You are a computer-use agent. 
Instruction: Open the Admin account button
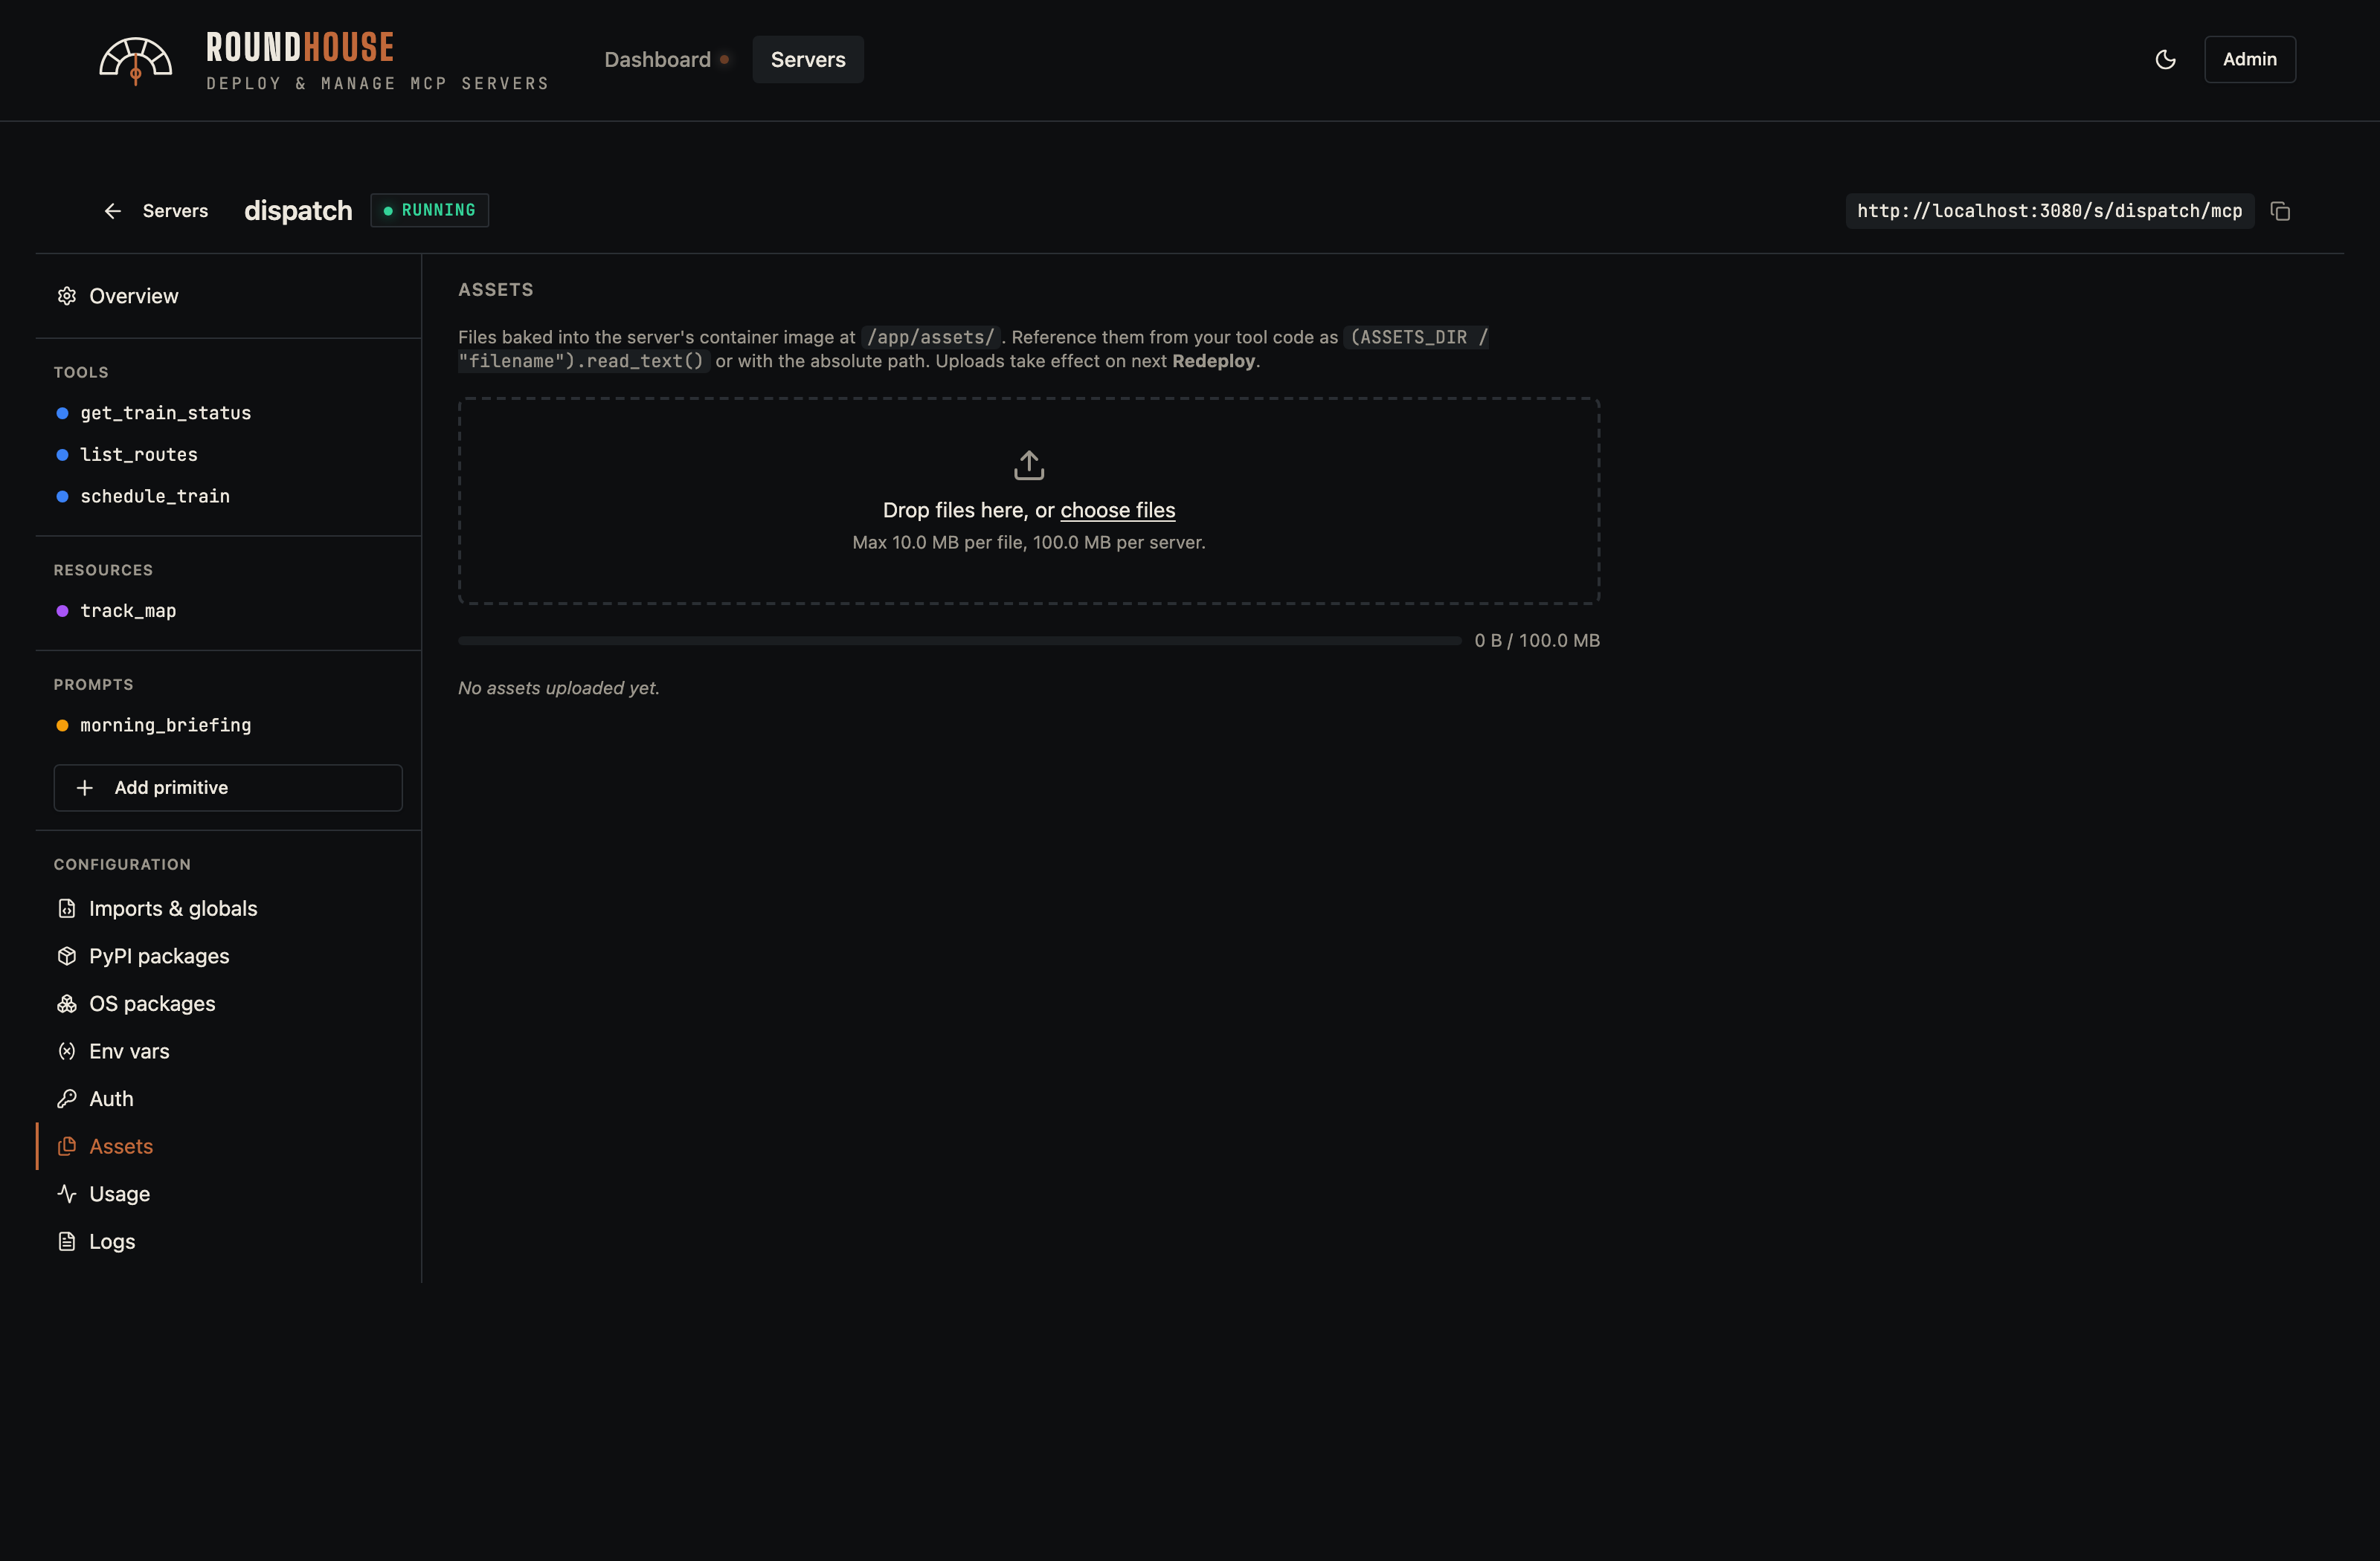click(x=2250, y=60)
